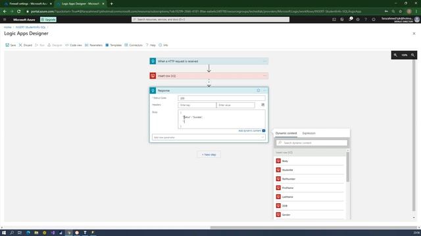Screen dimensions: 421x236
Task: Open the Azure portal hamburger menu
Action: [x=5, y=20]
